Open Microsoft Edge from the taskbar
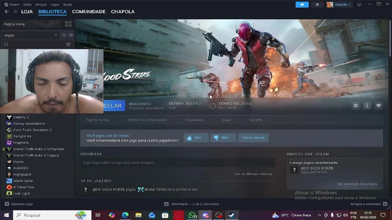392x220 pixels. point(125,215)
